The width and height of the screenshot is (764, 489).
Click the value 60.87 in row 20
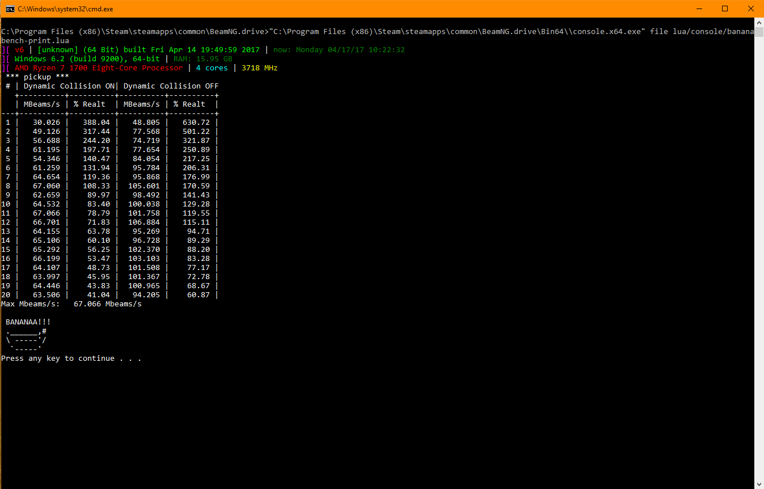[199, 295]
